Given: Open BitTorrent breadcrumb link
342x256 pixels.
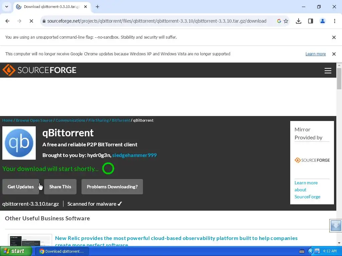Looking at the screenshot, I should click(121, 120).
